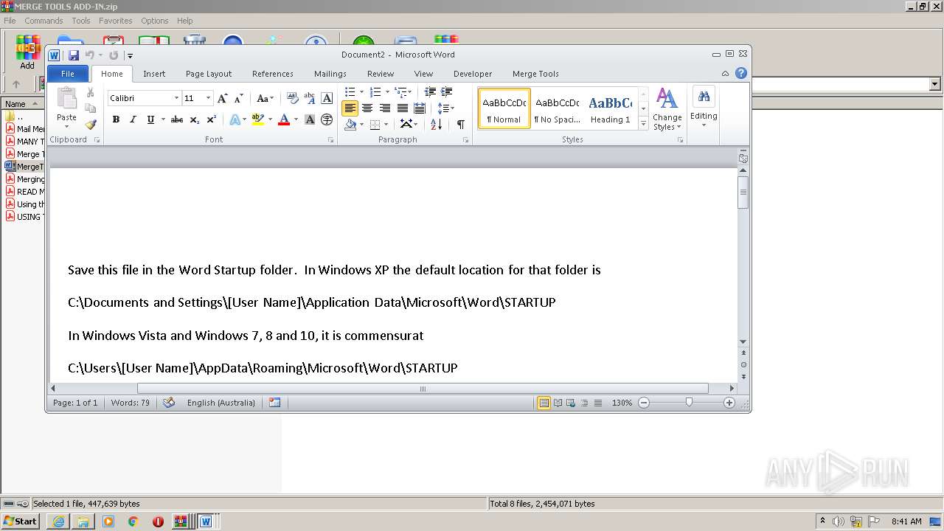Image resolution: width=944 pixels, height=531 pixels.
Task: Open the WinRAR Commands menu
Action: click(x=44, y=21)
